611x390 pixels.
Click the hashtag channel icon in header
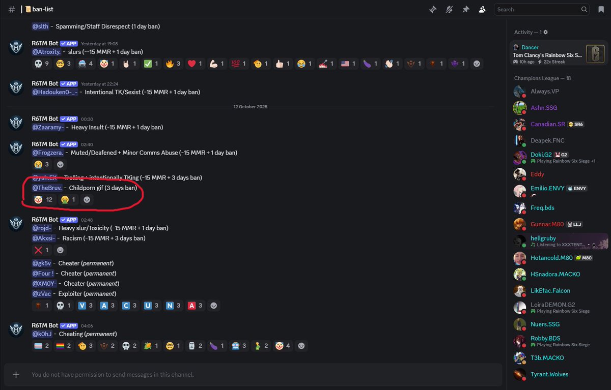coord(12,9)
